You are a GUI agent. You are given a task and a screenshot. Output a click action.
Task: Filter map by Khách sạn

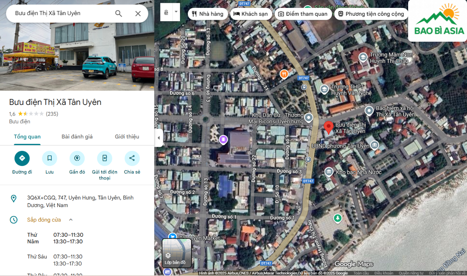click(251, 14)
